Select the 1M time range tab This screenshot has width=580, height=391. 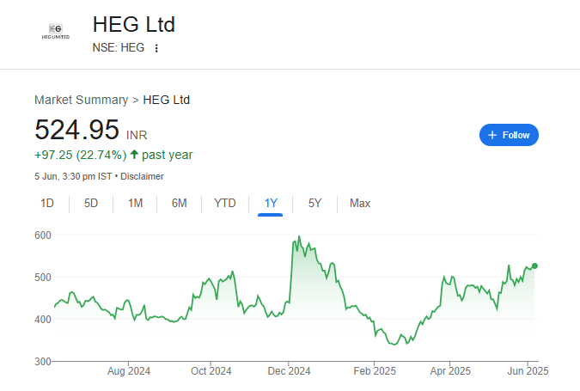tap(136, 203)
